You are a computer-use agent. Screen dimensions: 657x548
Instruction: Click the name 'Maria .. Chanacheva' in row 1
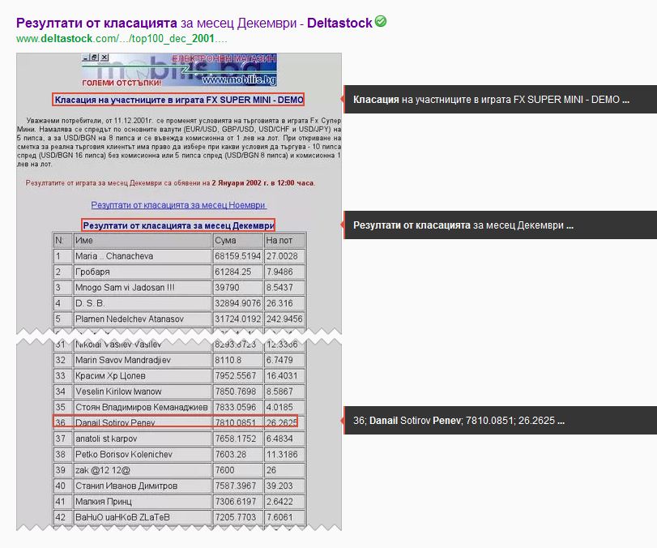(114, 256)
